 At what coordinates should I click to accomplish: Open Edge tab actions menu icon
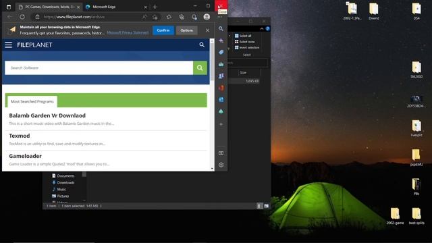point(9,7)
